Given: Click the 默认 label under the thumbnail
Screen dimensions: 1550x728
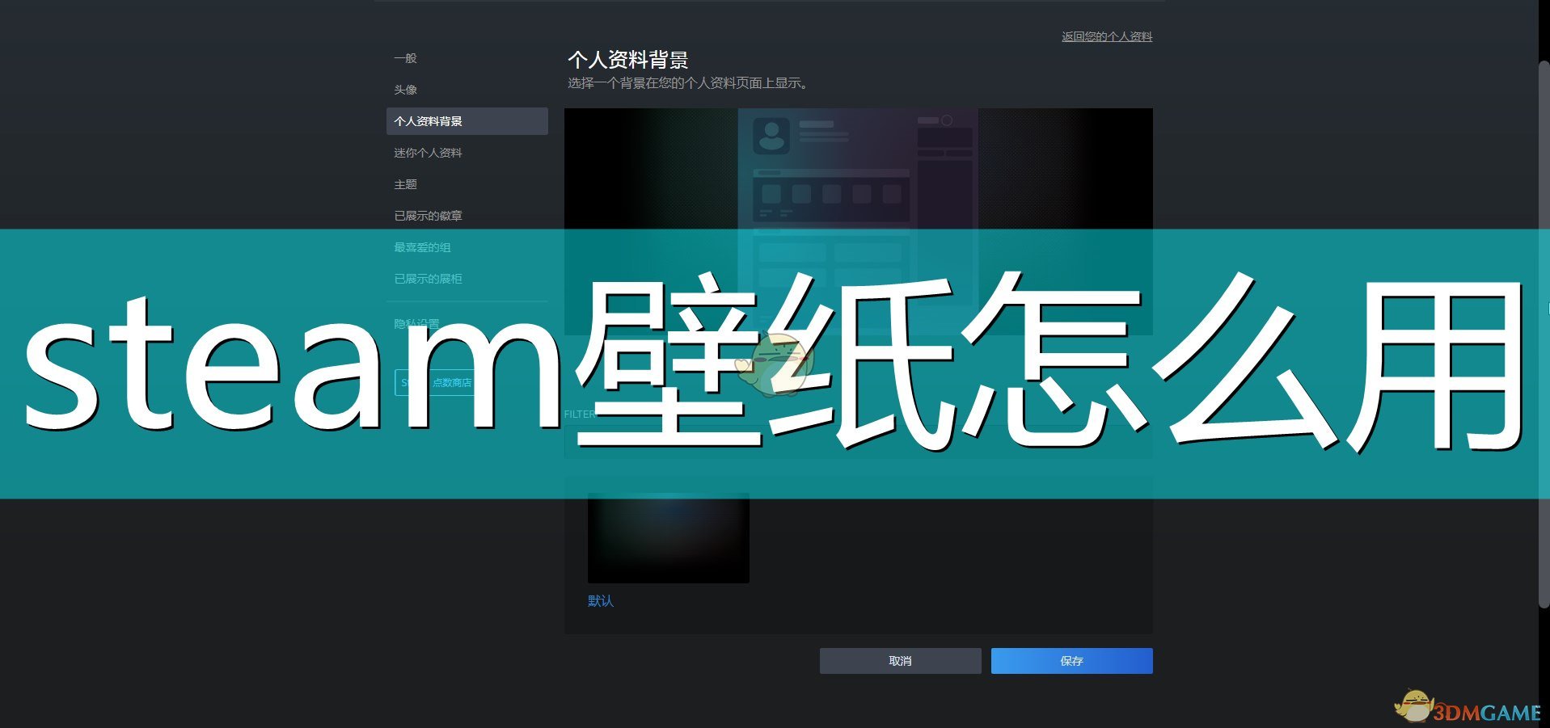Looking at the screenshot, I should 601,601.
